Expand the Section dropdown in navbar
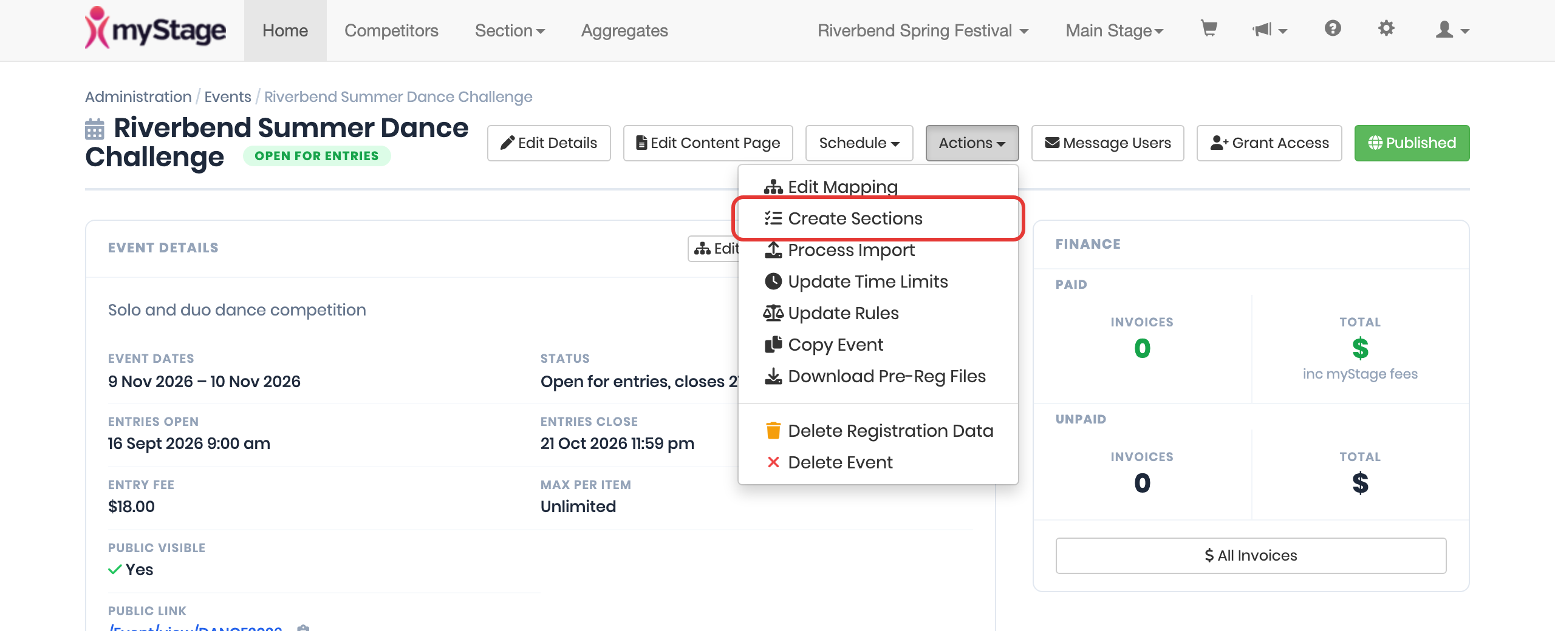The image size is (1555, 631). (510, 30)
